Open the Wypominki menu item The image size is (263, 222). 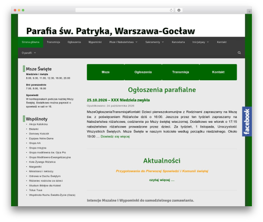pos(95,42)
